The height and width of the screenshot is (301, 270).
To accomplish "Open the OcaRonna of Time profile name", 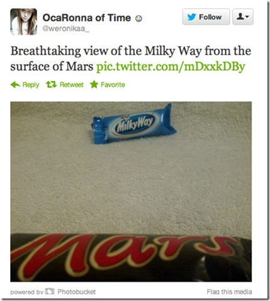I will 87,18.
